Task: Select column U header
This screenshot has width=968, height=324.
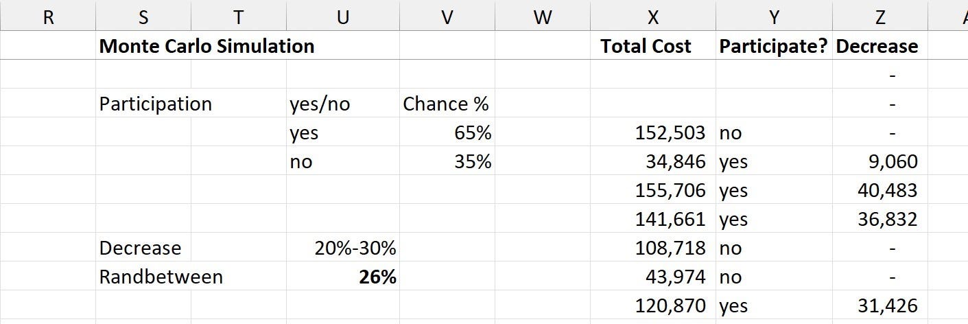Action: tap(343, 16)
